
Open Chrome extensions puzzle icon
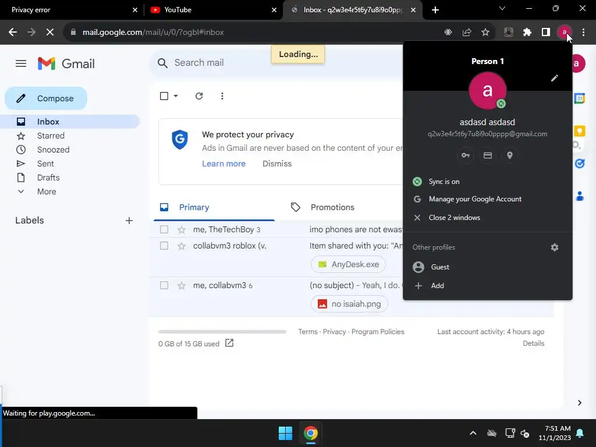(527, 33)
